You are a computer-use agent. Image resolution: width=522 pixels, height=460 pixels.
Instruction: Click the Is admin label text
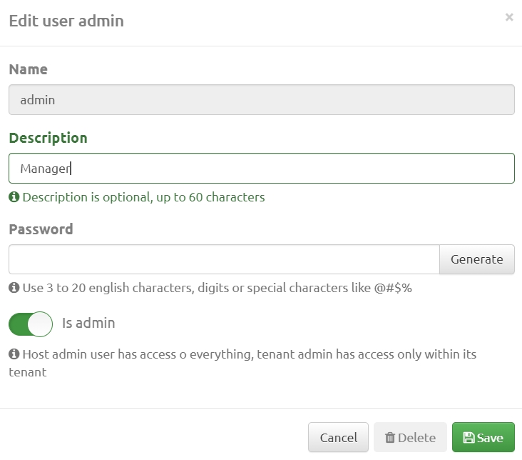(88, 323)
